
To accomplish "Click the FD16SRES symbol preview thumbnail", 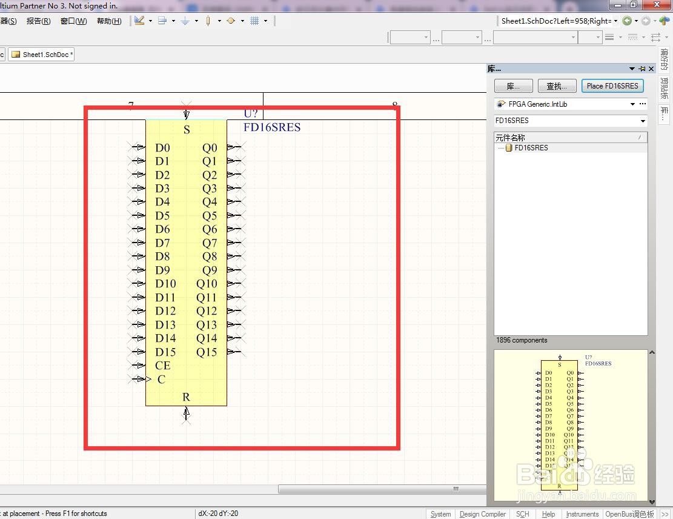I will [571, 426].
